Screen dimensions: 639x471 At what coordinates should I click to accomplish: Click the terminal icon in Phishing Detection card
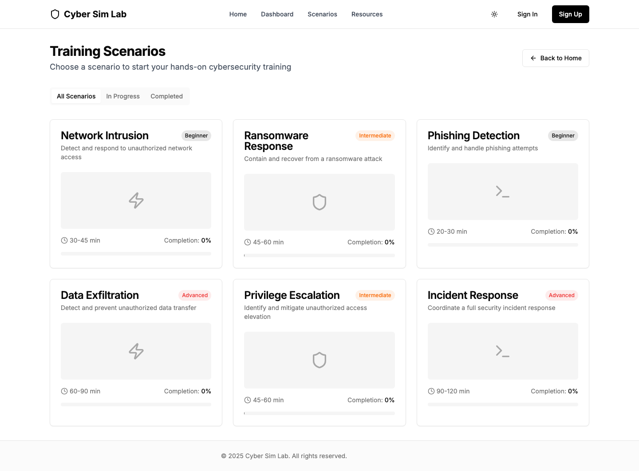pyautogui.click(x=503, y=192)
